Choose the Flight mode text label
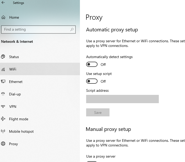The width and height of the screenshot is (185, 162). [x=19, y=119]
